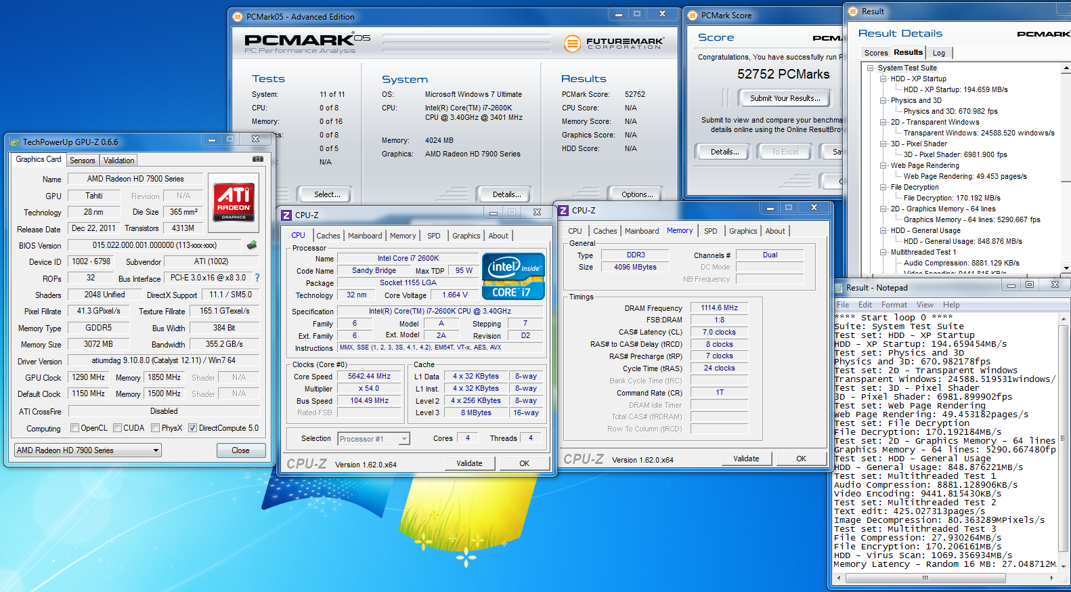Click the DRAM Frequency value 1114.6 MHz

pyautogui.click(x=719, y=308)
